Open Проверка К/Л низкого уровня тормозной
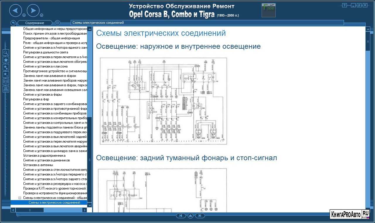The image size is (375, 223). [55, 188]
